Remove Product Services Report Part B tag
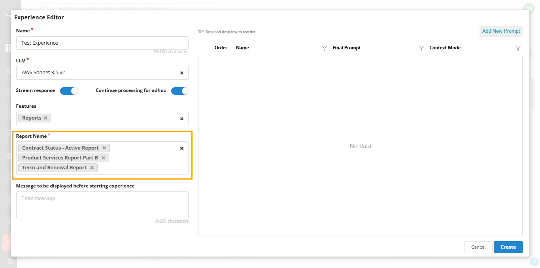The width and height of the screenshot is (540, 268). click(103, 158)
